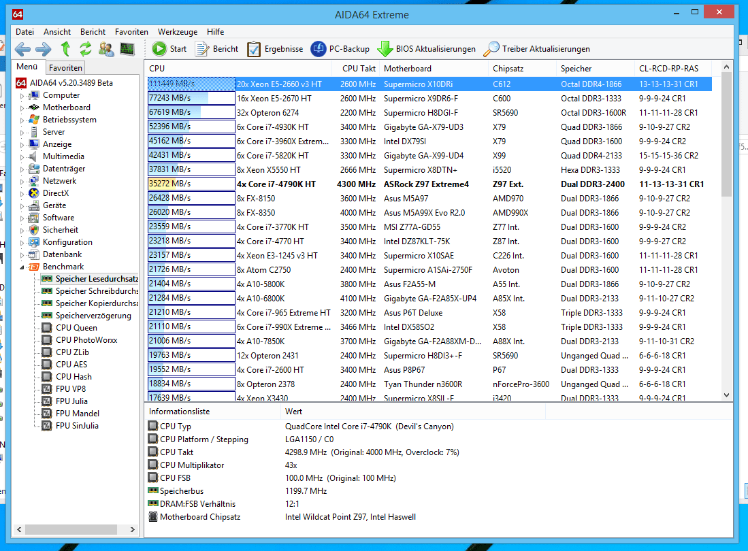Select FPU Julia benchmark icon
The image size is (748, 551).
[x=47, y=401]
